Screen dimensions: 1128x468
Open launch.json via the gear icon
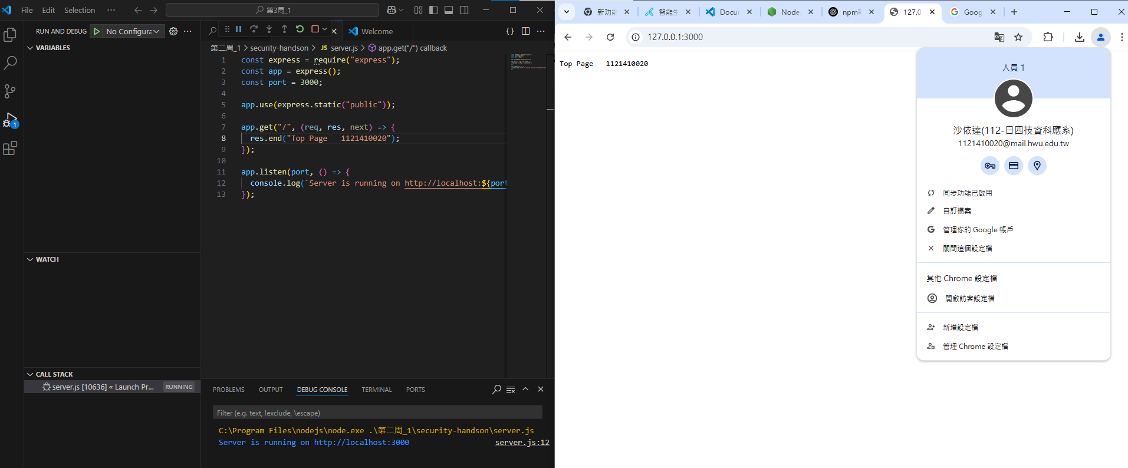tap(173, 31)
